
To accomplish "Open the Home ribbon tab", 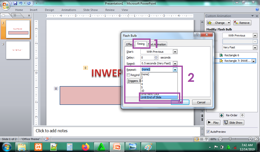I will point(19,10).
